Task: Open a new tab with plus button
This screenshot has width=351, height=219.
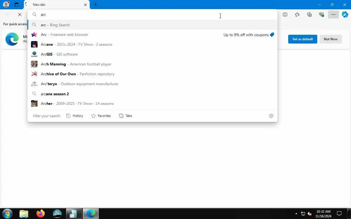Action: point(95,5)
